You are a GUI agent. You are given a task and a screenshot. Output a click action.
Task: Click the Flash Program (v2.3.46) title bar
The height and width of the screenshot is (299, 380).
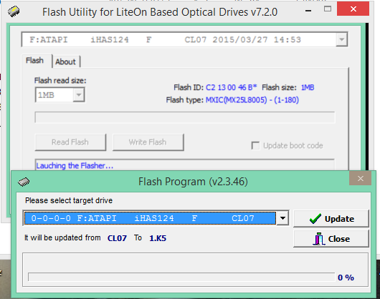point(193,182)
